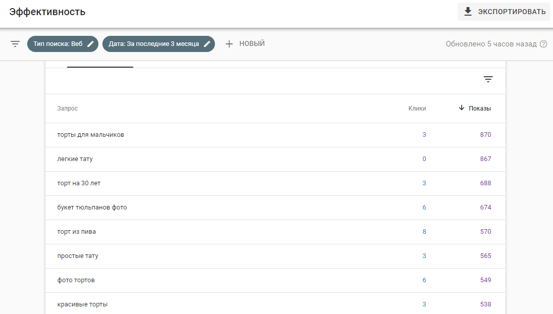Select clicks value 6 for фото тортов
Viewport: 553px width, 314px height.
(x=424, y=280)
